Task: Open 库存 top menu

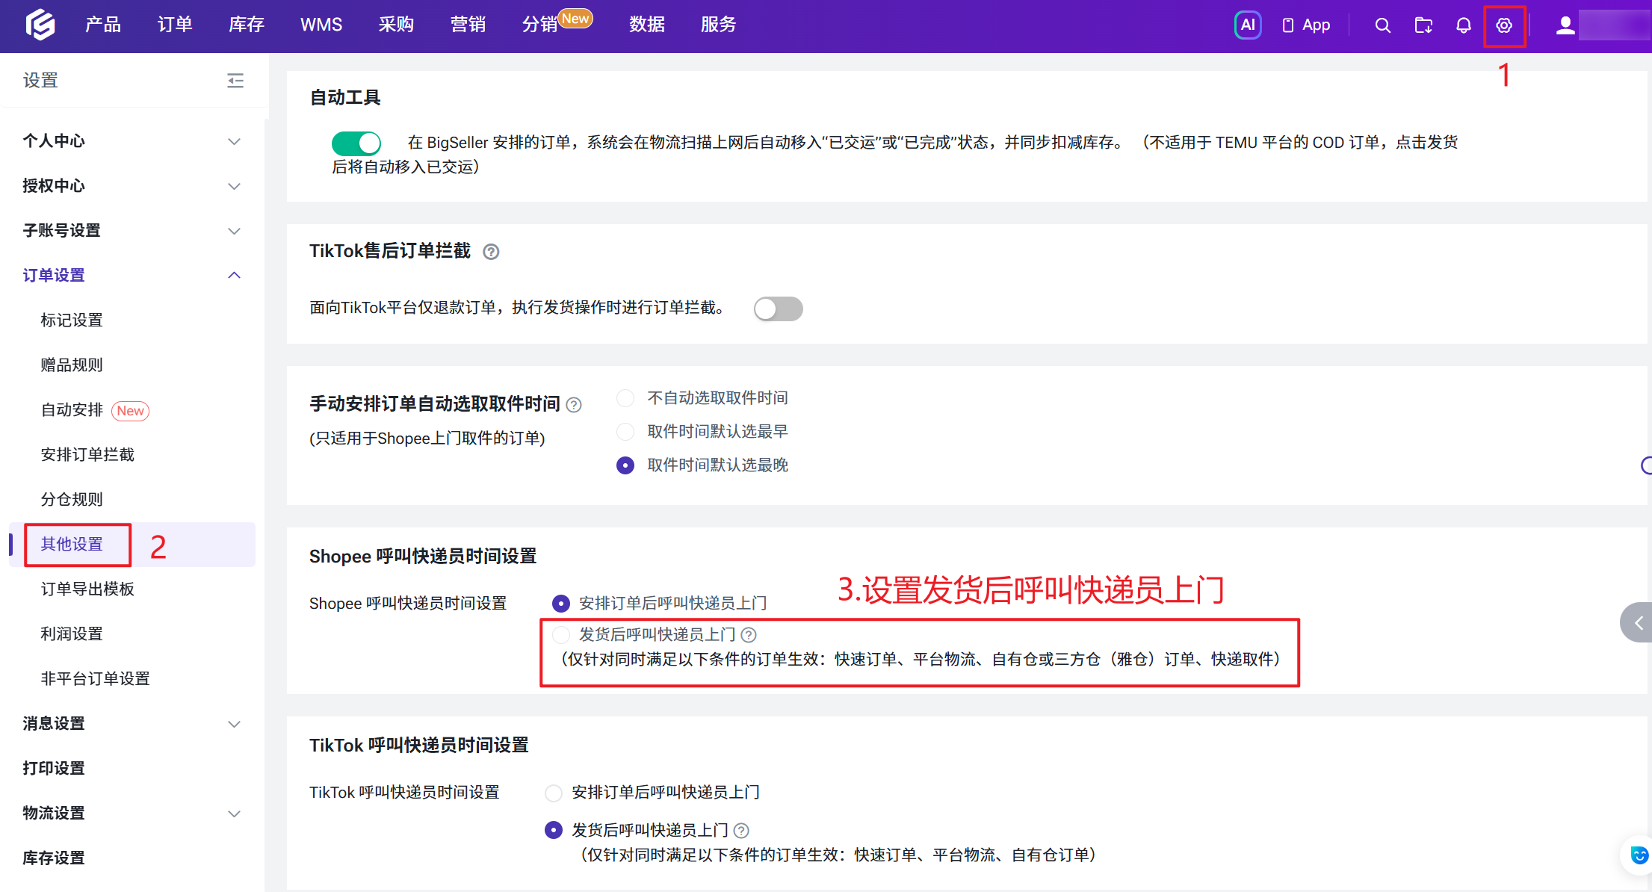Action: (x=247, y=25)
